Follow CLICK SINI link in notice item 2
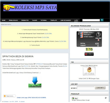Screen dimensions: 110x103 48,34
